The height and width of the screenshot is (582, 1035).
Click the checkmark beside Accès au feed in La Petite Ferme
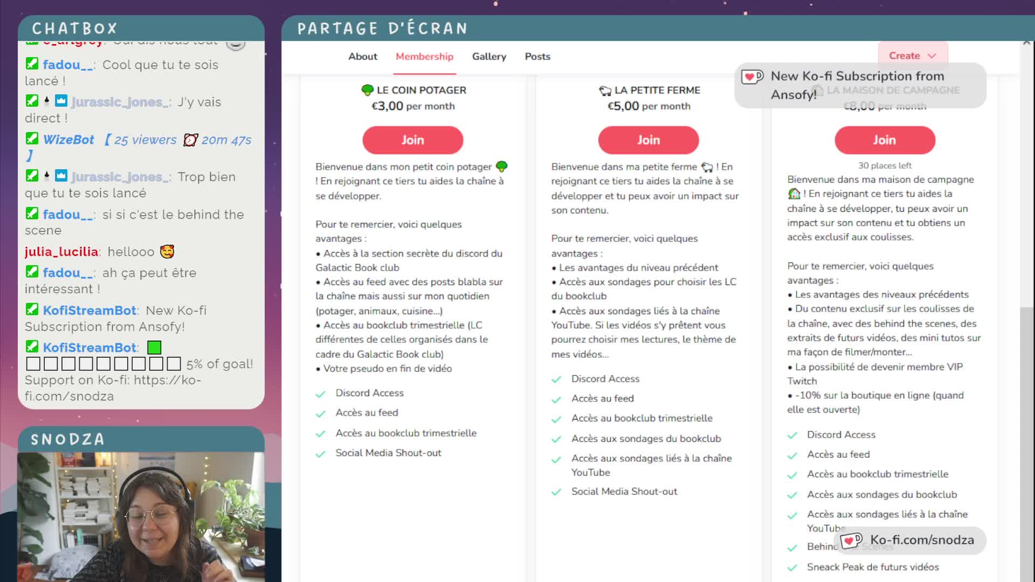[x=556, y=399]
